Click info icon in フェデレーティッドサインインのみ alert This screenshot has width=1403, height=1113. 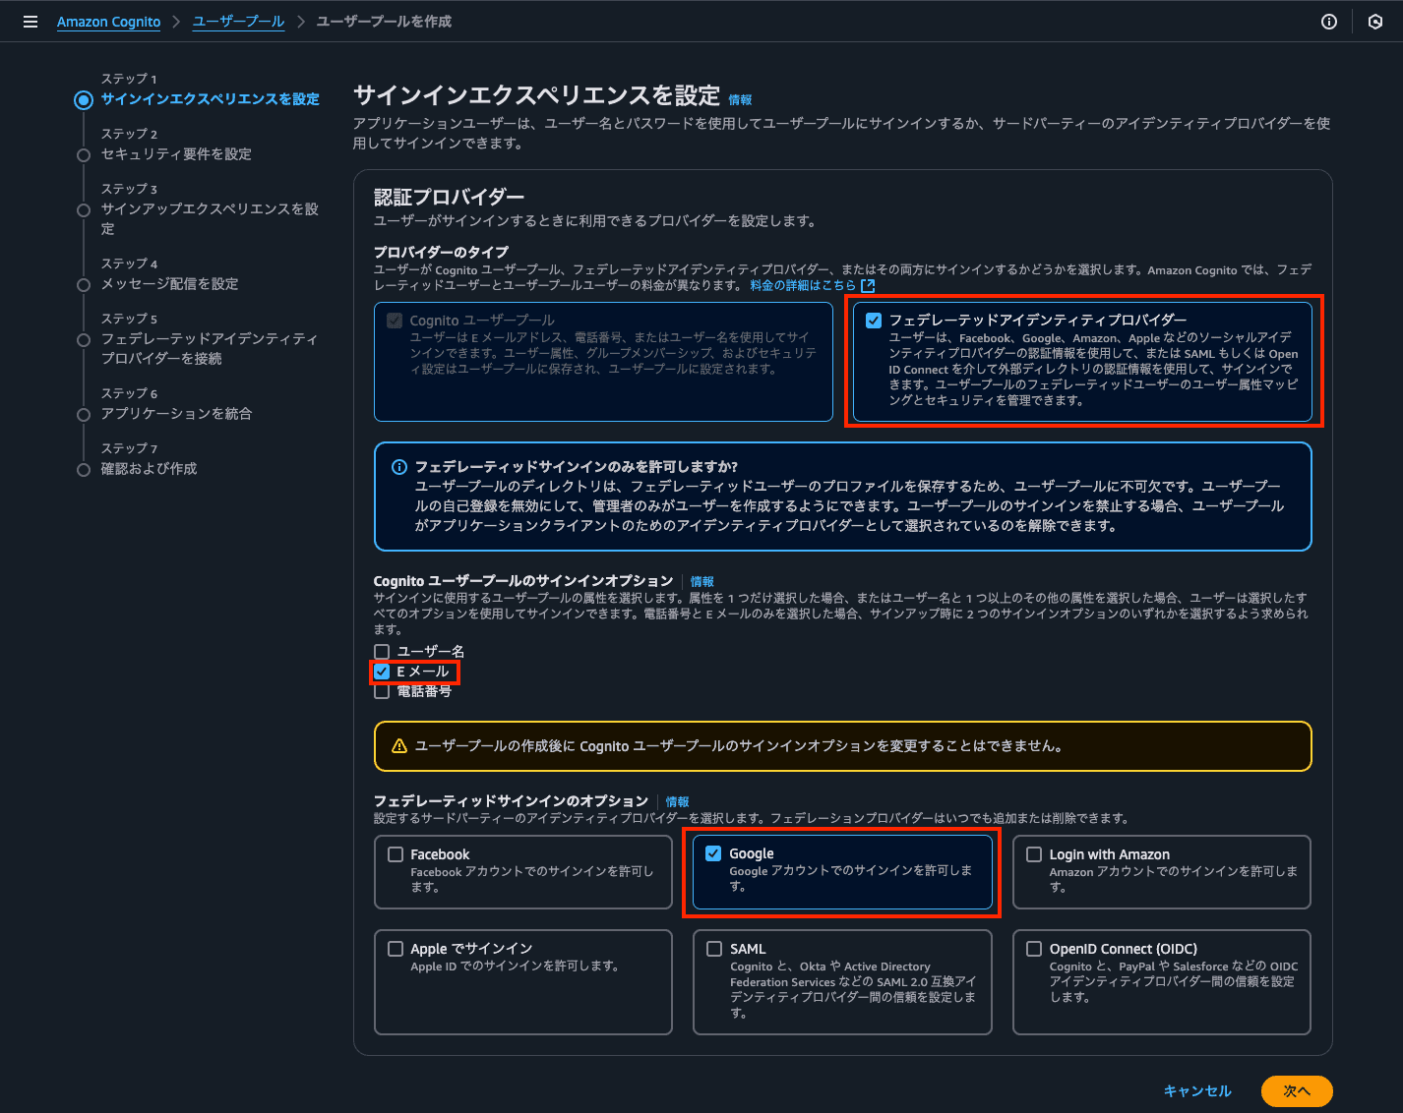tap(399, 467)
